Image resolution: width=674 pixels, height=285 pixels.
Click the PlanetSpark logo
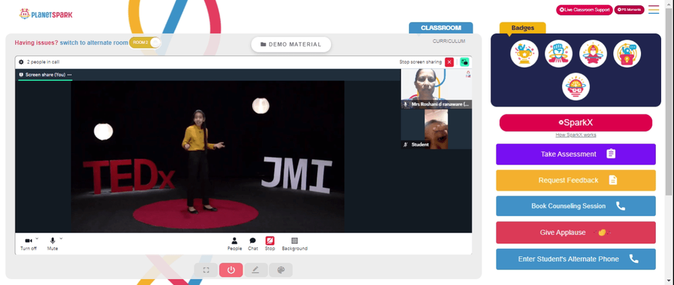46,14
